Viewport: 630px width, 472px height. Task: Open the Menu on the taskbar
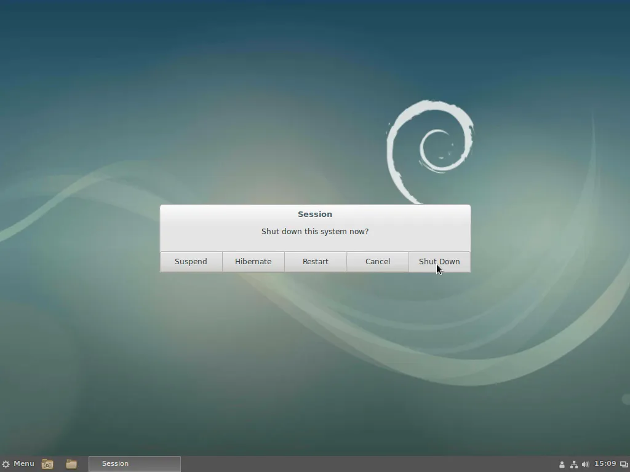[18, 463]
